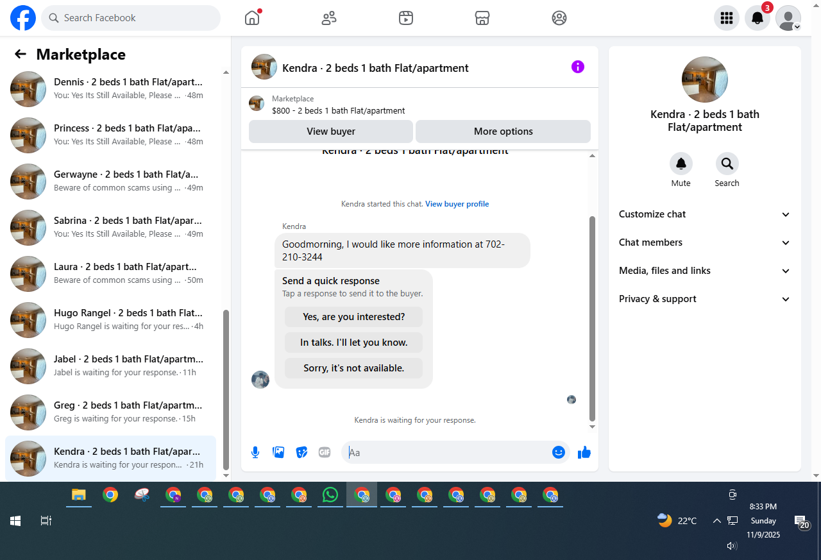Send quick response 'Sorry, it's not available.'
The image size is (821, 560).
[x=354, y=368]
